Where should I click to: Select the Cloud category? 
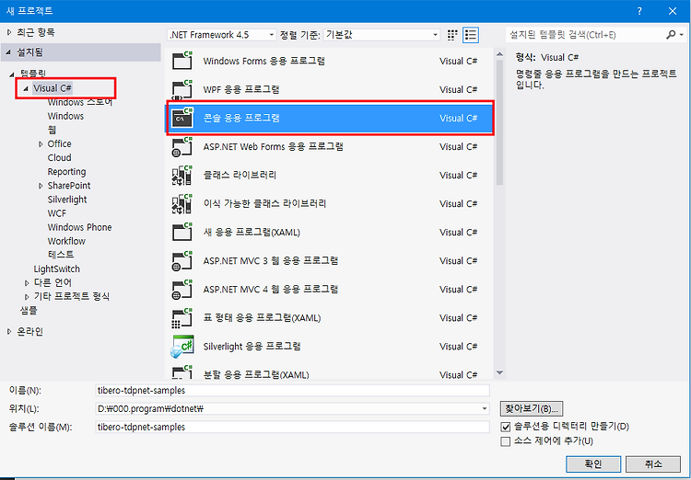point(60,157)
